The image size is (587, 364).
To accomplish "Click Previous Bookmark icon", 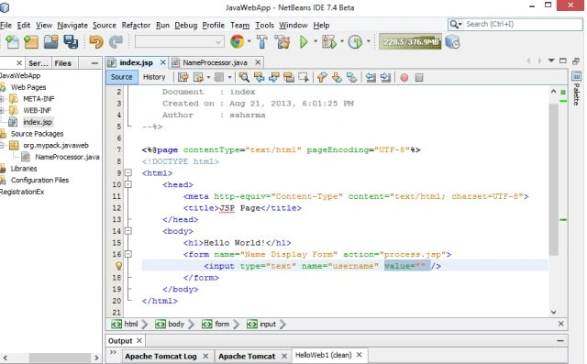I will click(x=322, y=77).
